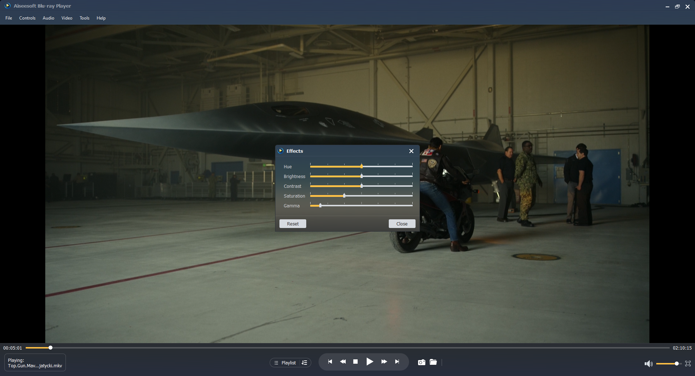This screenshot has height=376, width=695.
Task: Close the Aiseesoft Blu-ray Player window
Action: click(x=687, y=7)
